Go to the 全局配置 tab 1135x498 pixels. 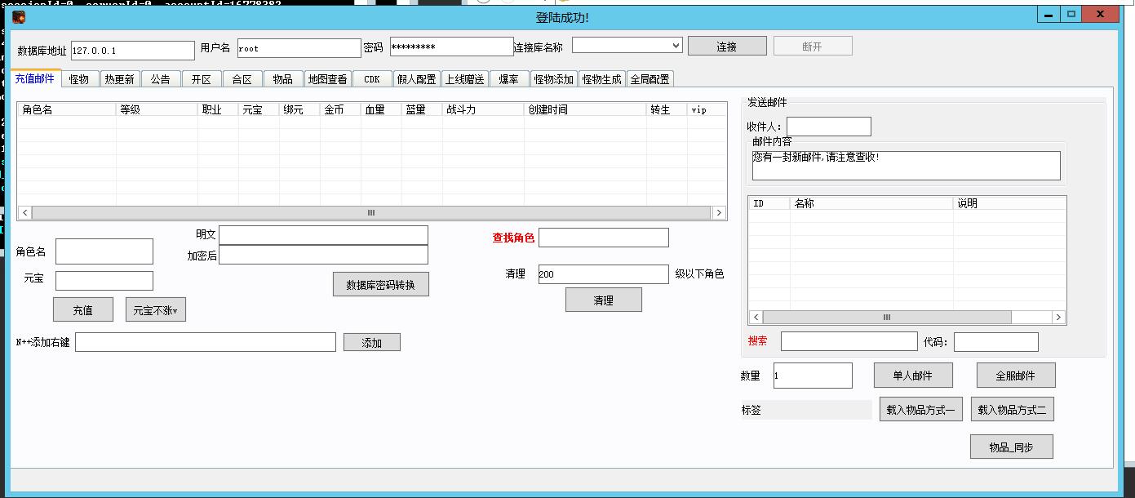click(x=650, y=79)
